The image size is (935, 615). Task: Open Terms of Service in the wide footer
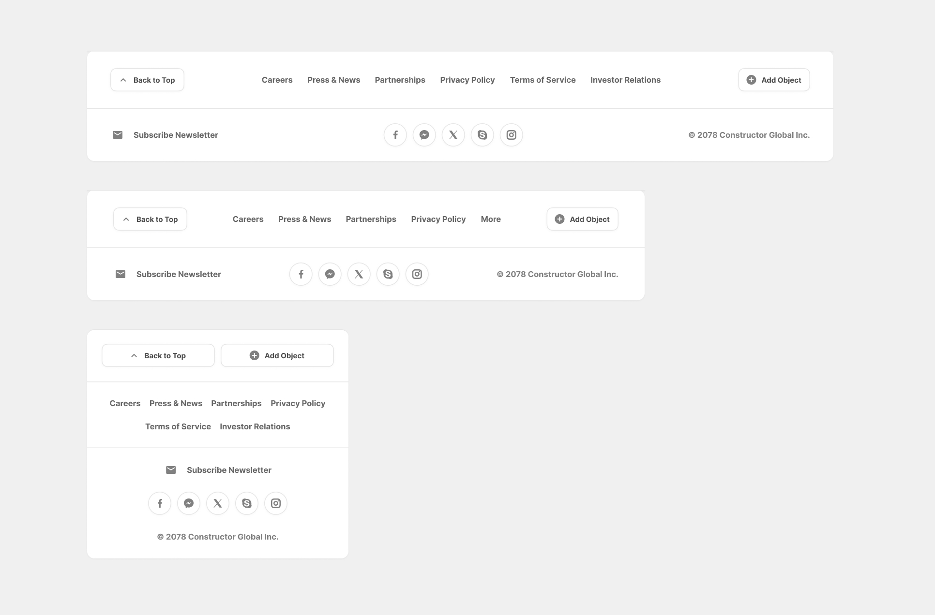[543, 80]
